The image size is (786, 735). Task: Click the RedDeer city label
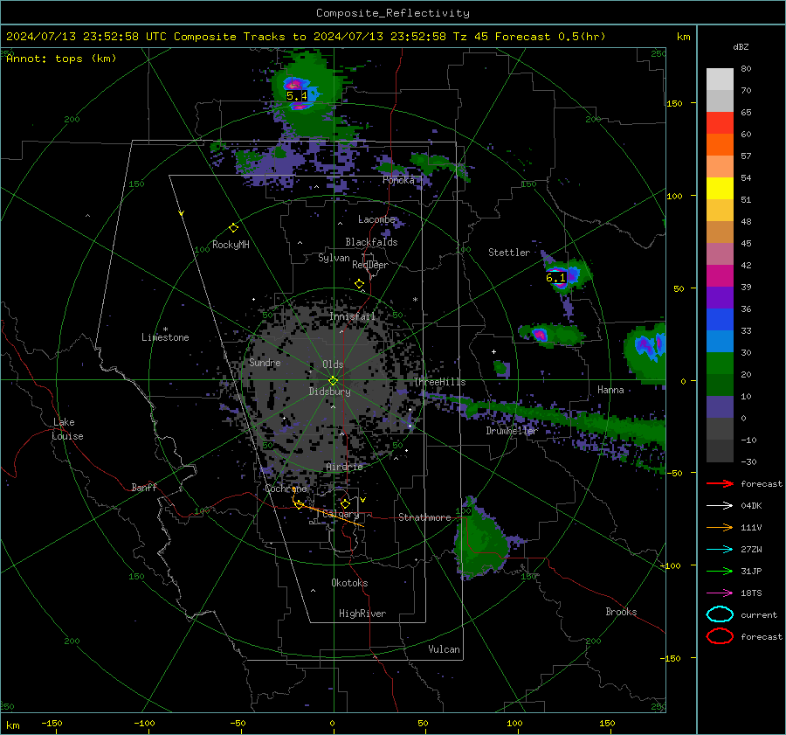coord(370,265)
